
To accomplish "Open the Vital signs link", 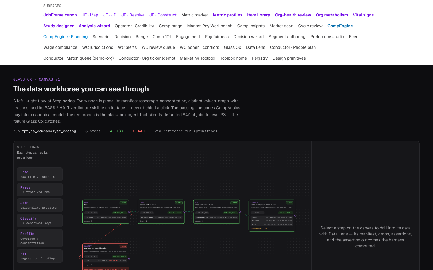I will click(363, 15).
